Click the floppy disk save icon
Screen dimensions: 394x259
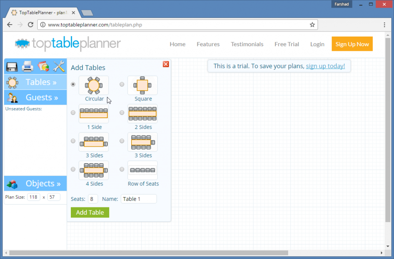pyautogui.click(x=12, y=67)
